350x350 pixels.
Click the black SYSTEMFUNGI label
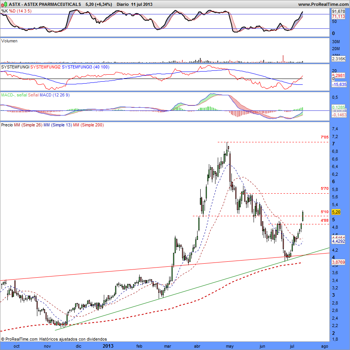pyautogui.click(x=15, y=67)
